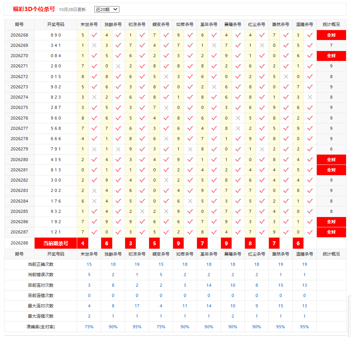
Task: Click the X mark under 红尘杀号 in row 2026269
Action: [x=262, y=46]
